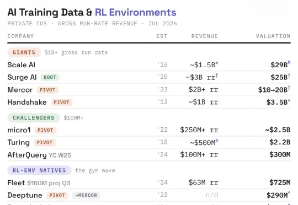Click Scale AI's ~$1.5B revenue value

pyautogui.click(x=204, y=64)
